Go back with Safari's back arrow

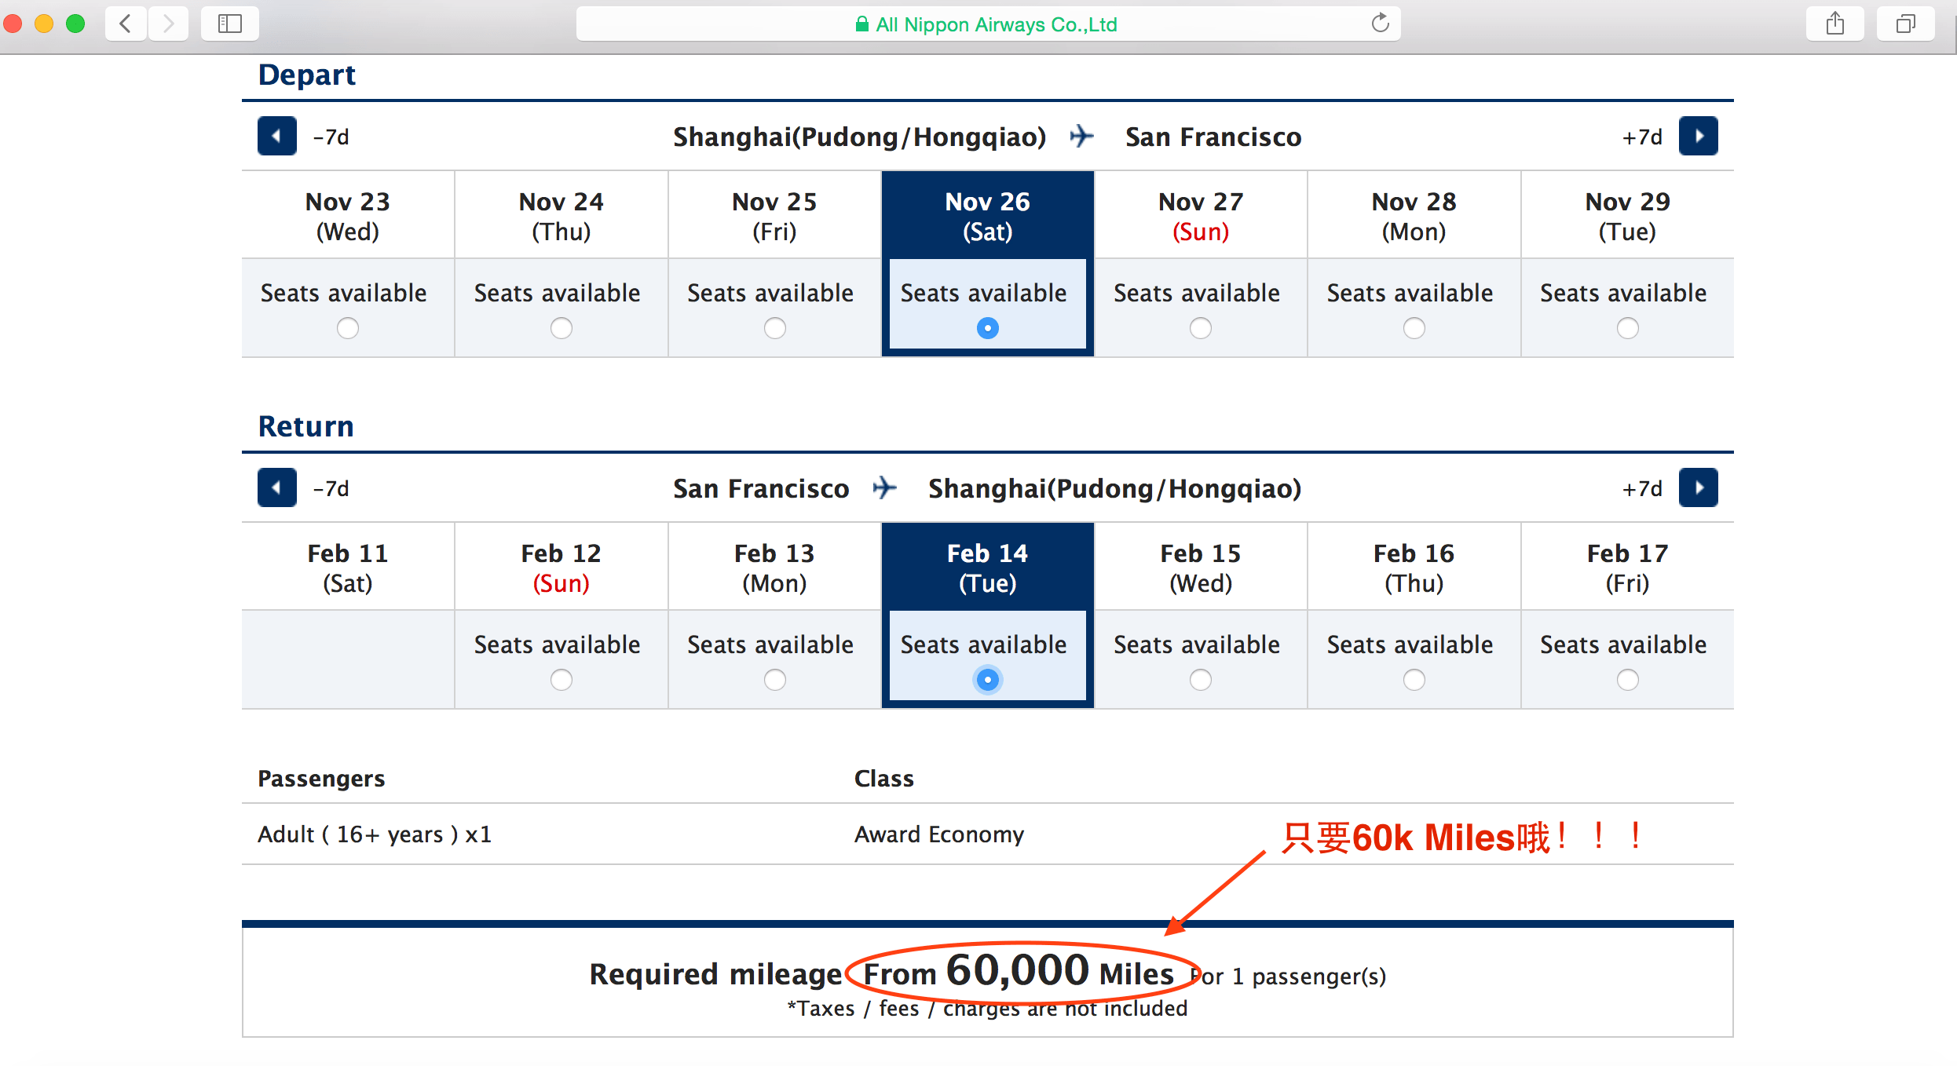point(126,24)
